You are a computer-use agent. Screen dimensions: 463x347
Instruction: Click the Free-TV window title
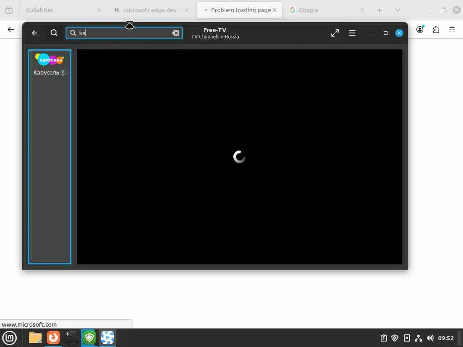(215, 30)
